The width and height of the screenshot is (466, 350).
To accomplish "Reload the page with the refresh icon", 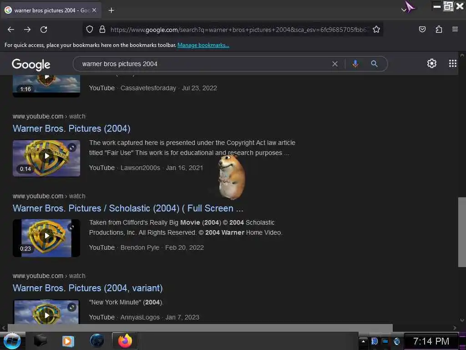I will [x=44, y=30].
